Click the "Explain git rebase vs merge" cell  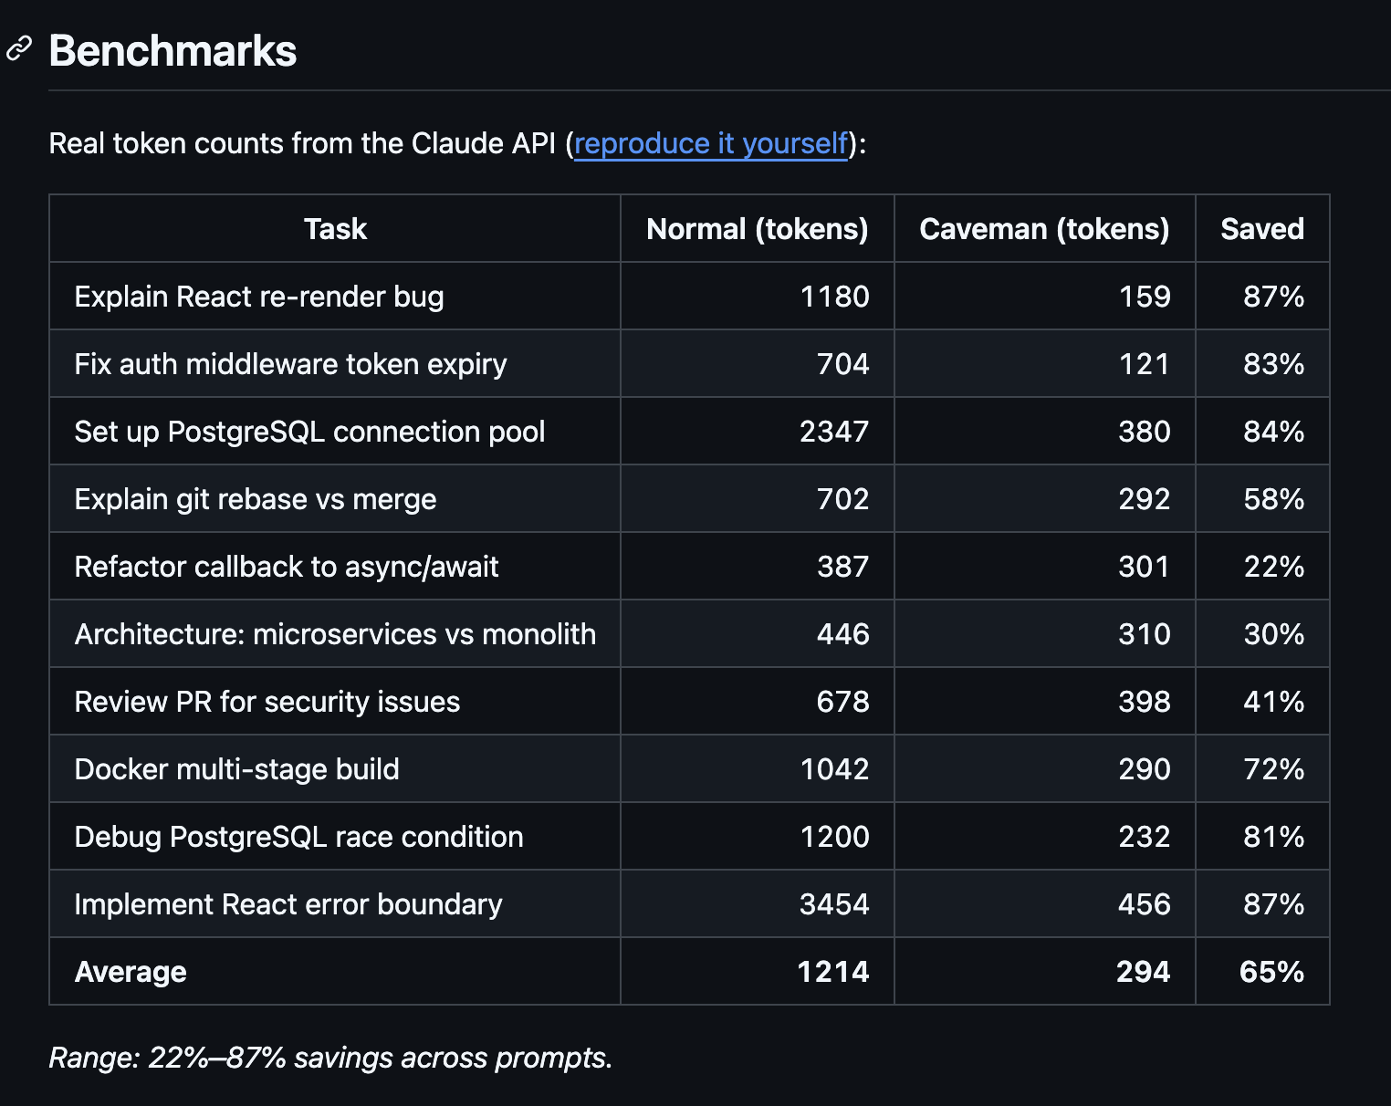coord(256,499)
